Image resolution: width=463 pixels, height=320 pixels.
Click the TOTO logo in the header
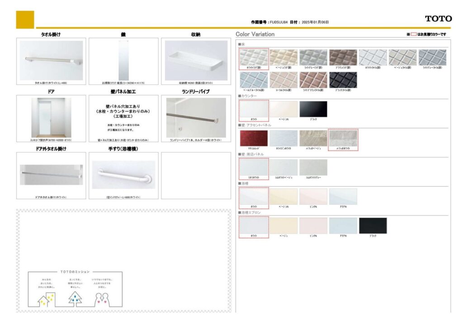tap(438, 19)
